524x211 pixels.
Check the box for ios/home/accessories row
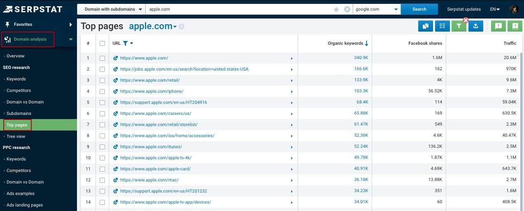tap(102, 136)
